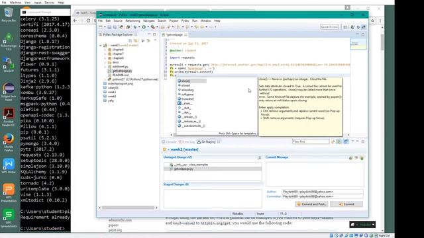This screenshot has height=238, width=424.
Task: Open Acrobat Reader DC desktop icon
Action: [x=9, y=117]
